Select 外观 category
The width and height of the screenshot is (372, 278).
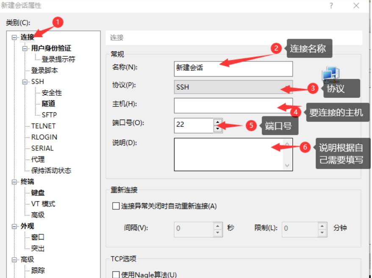pyautogui.click(x=27, y=226)
